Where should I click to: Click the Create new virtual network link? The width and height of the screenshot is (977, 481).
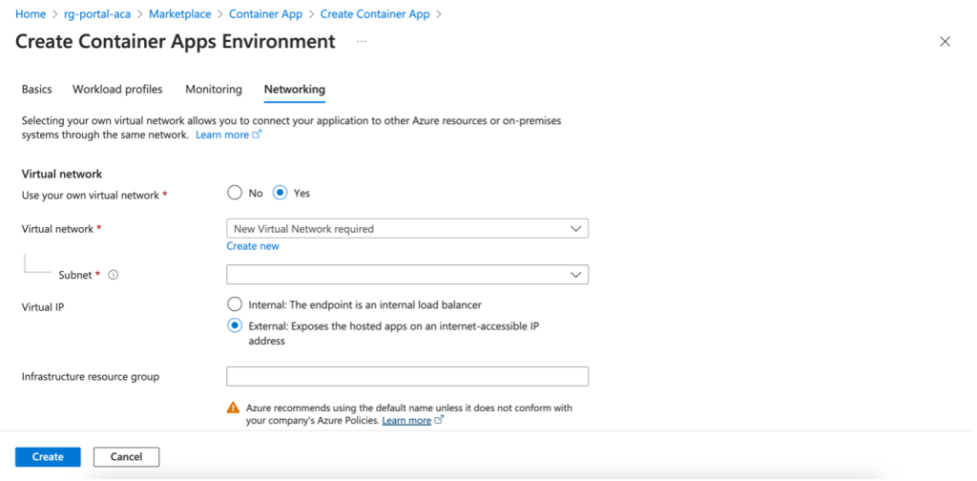click(x=253, y=246)
